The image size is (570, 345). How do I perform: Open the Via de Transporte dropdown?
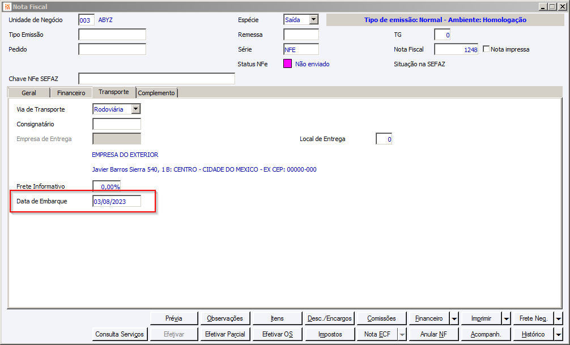(x=136, y=109)
